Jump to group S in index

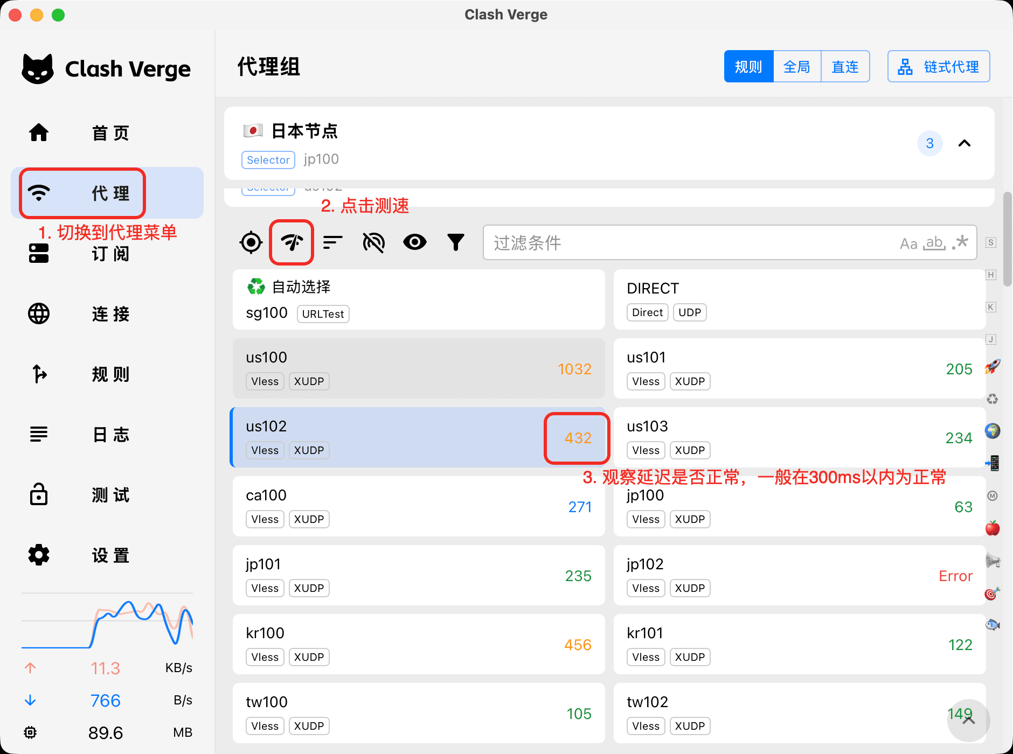pyautogui.click(x=991, y=242)
